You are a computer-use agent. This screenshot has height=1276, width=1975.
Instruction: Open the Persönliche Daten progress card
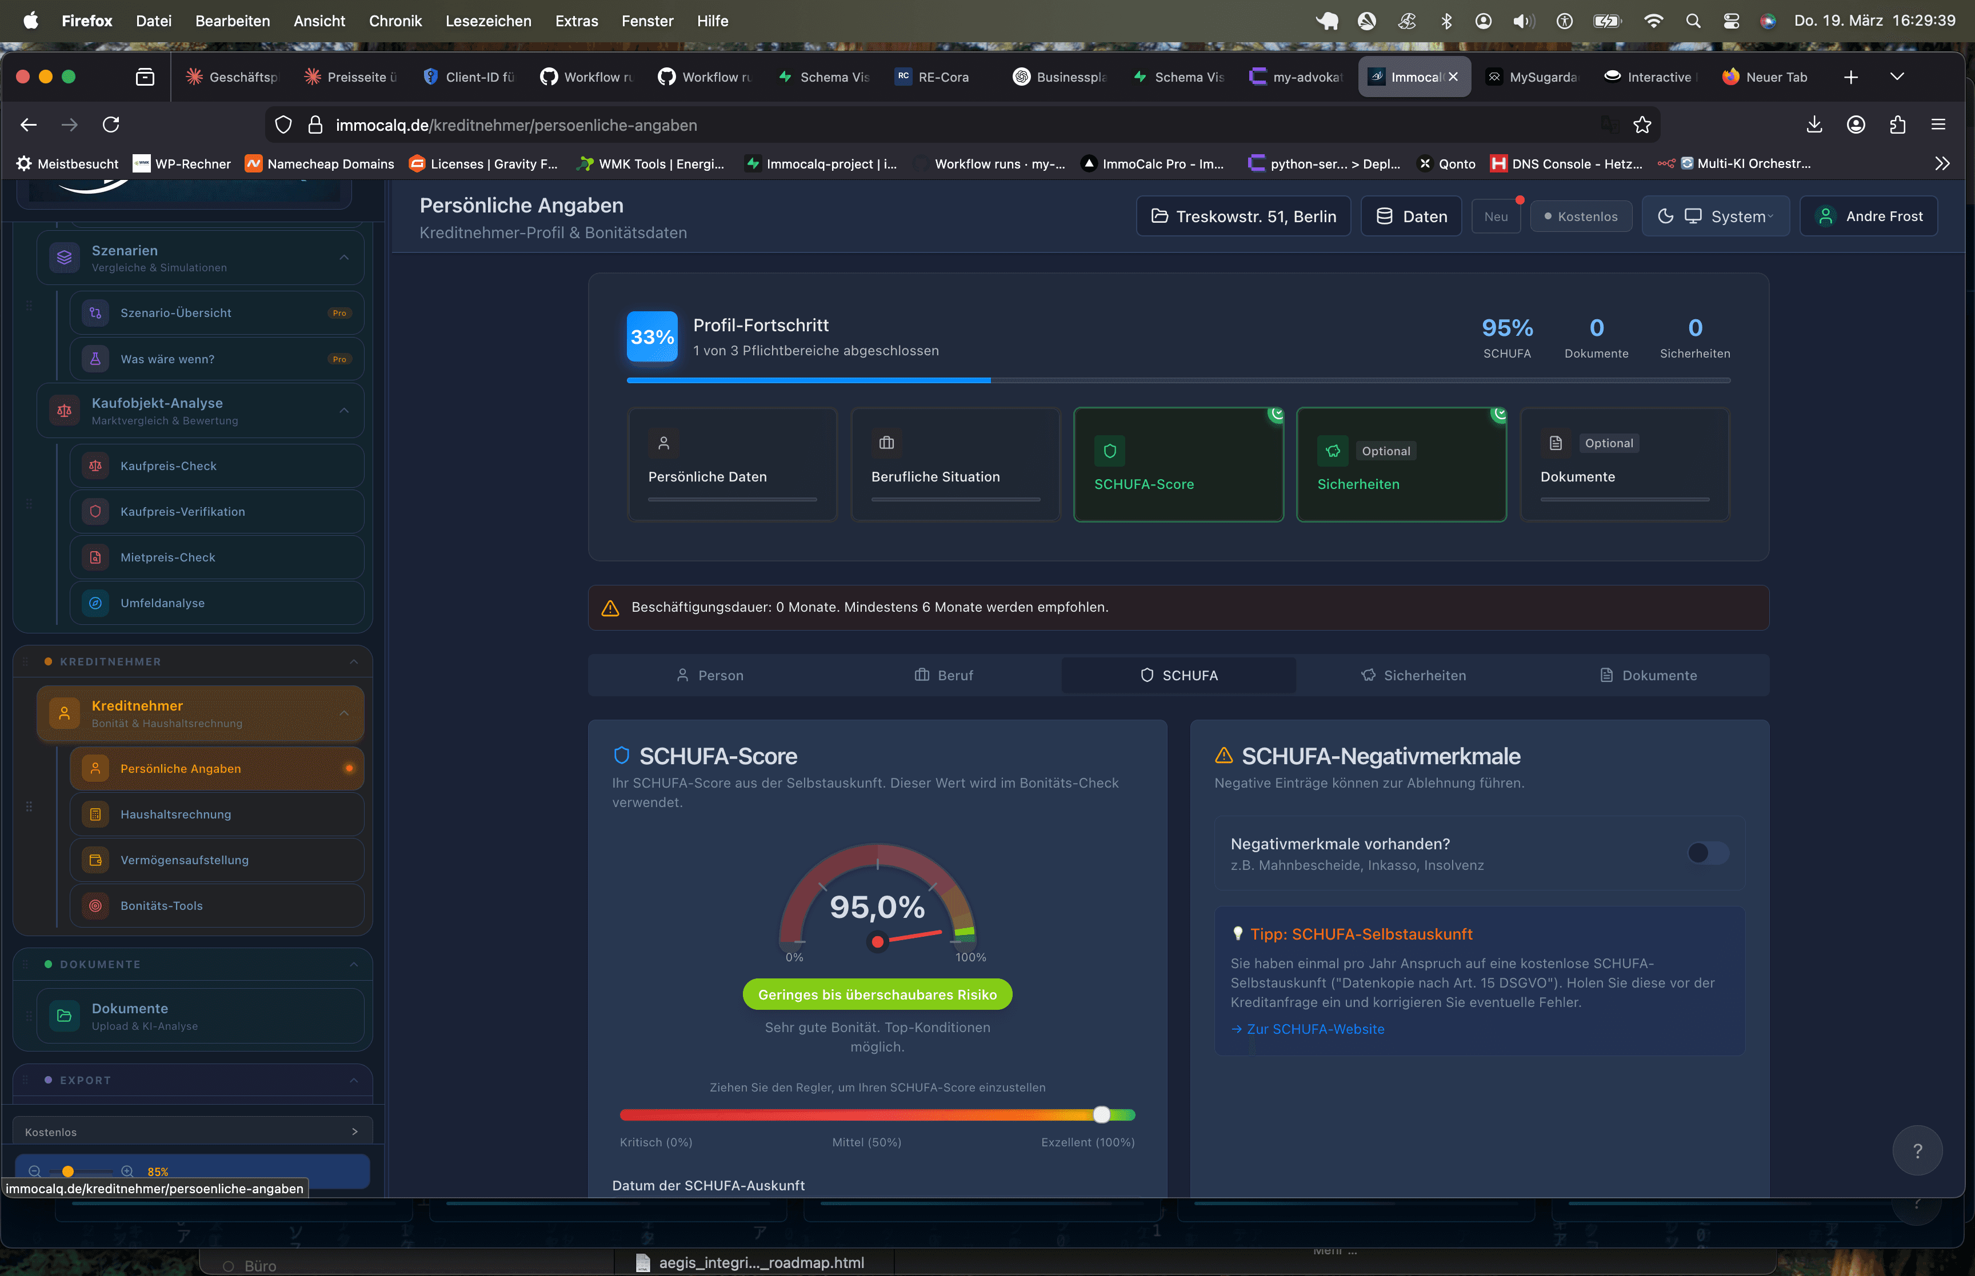[x=733, y=464]
